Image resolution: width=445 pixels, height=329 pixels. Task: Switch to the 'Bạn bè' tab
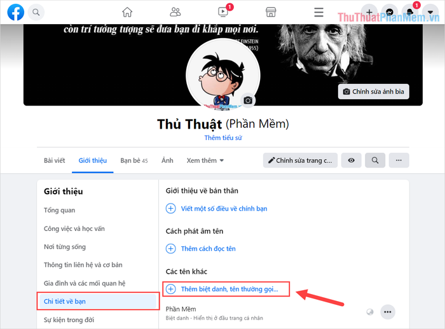point(134,160)
